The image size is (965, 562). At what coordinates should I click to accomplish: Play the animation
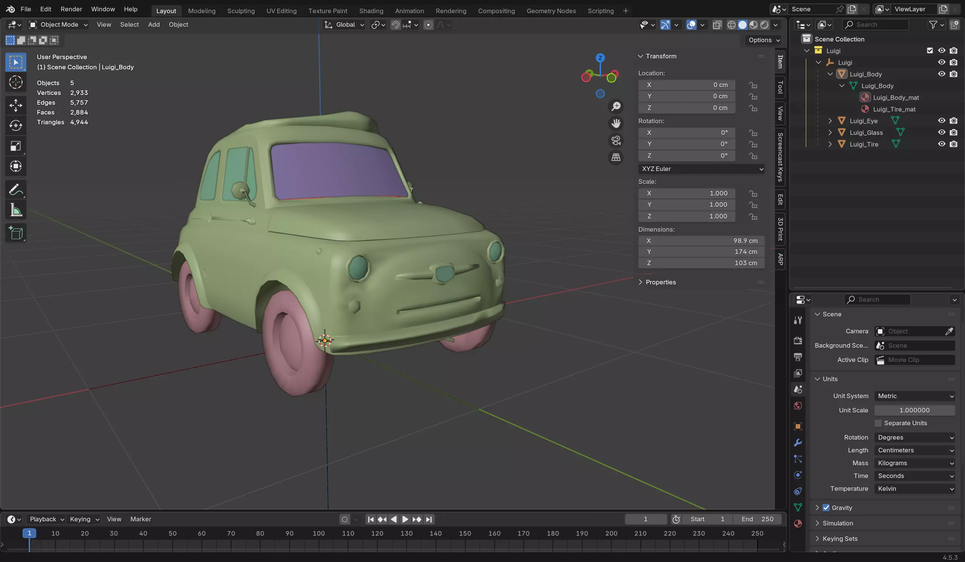point(405,519)
